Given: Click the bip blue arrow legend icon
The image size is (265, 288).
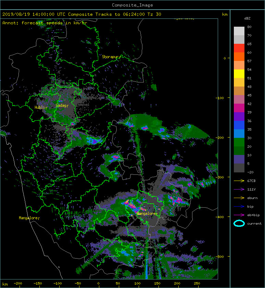Looking at the screenshot, I should click(239, 207).
